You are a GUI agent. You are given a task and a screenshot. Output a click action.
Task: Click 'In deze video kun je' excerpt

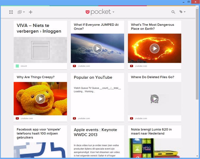[97, 150]
